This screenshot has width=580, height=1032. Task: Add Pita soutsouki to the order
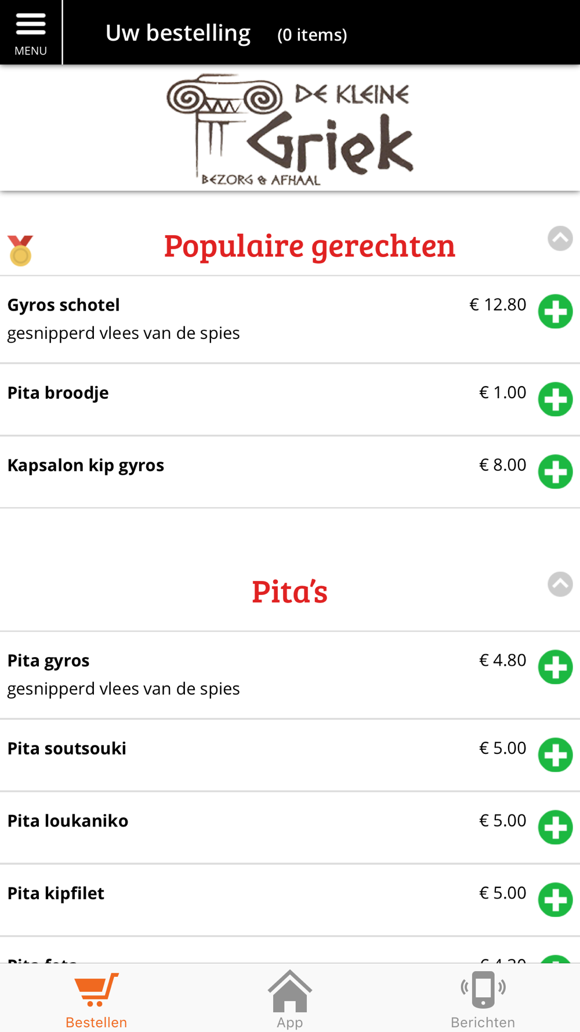click(x=555, y=755)
